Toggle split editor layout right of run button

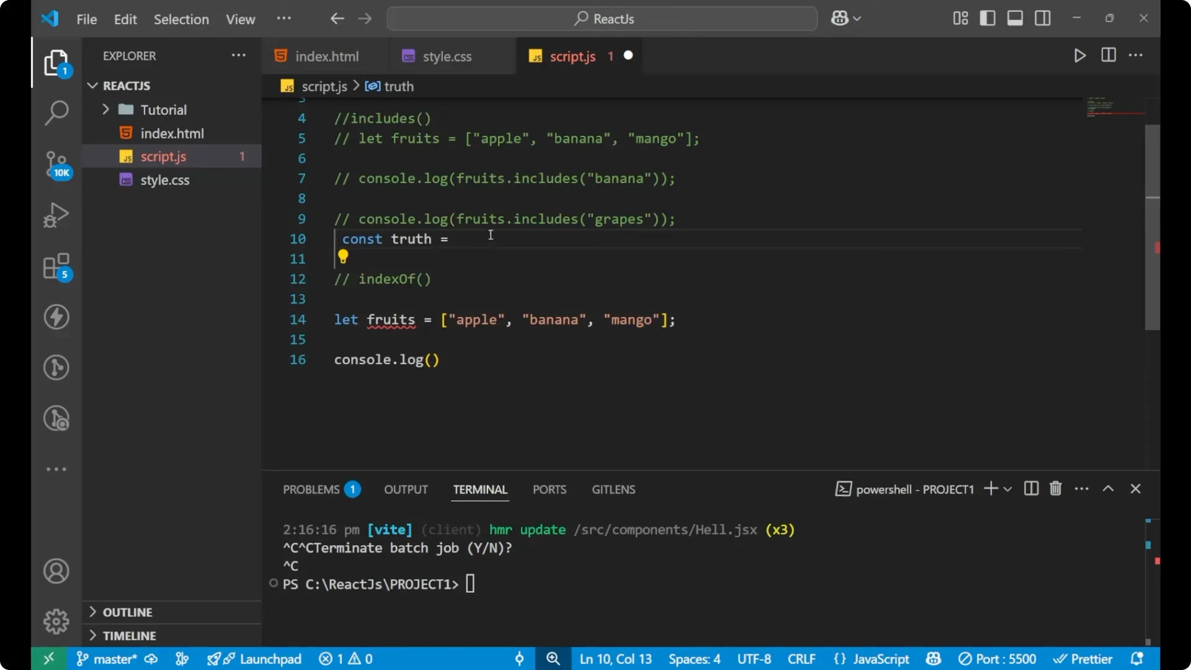pos(1108,55)
